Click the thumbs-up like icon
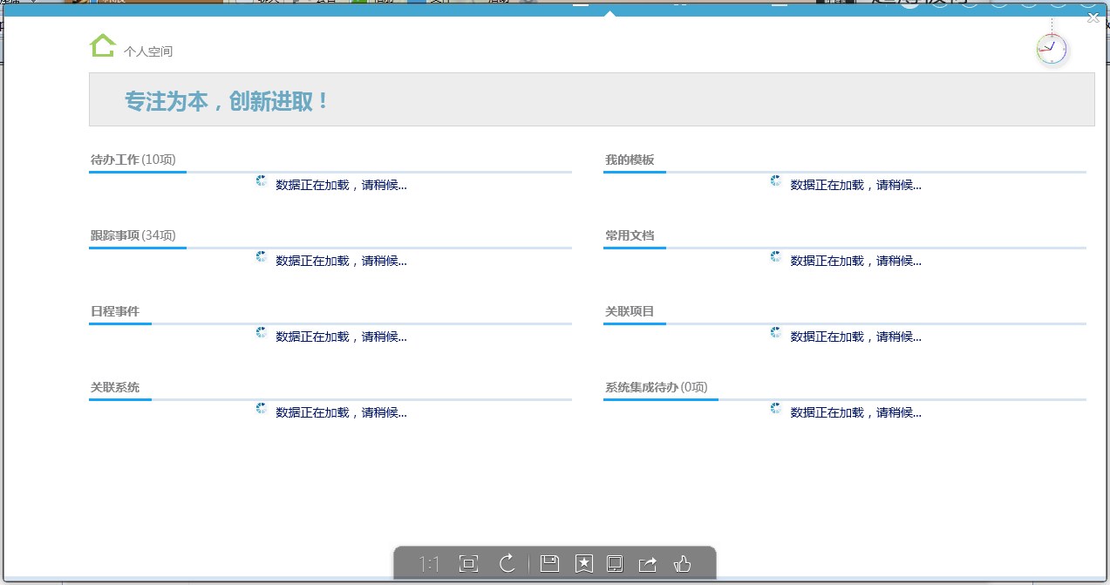The height and width of the screenshot is (585, 1110). (682, 564)
